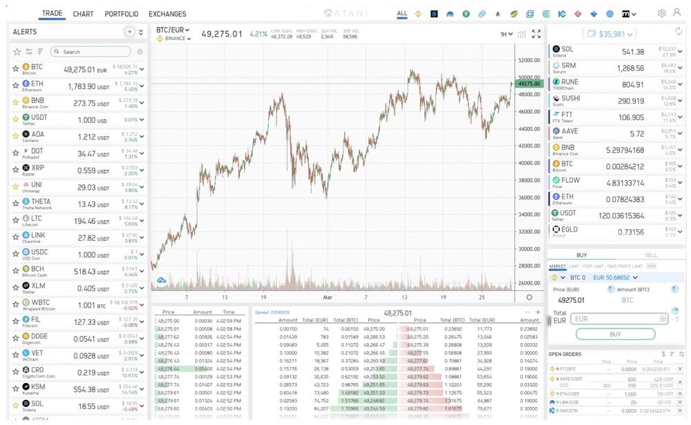Viewport: 691px width, 425px height.
Task: Cancel the FTT/BTC open order
Action: pyautogui.click(x=679, y=369)
